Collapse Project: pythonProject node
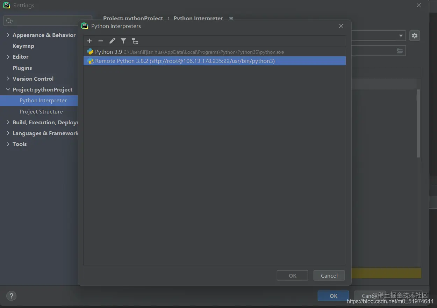The height and width of the screenshot is (308, 437). tap(8, 89)
